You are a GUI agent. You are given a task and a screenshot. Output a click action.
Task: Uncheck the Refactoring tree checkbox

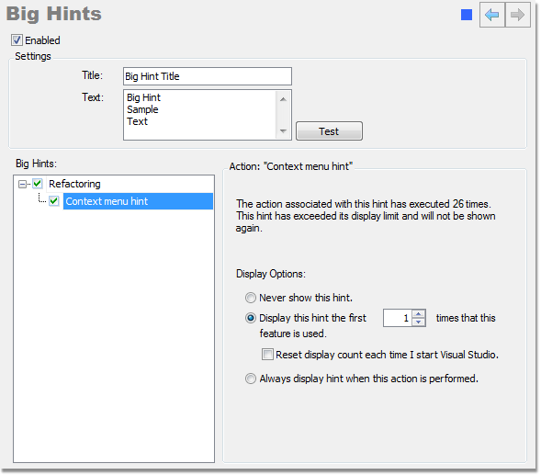click(x=38, y=184)
